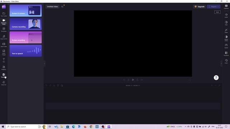Open the Adjust colors panel

226,38
